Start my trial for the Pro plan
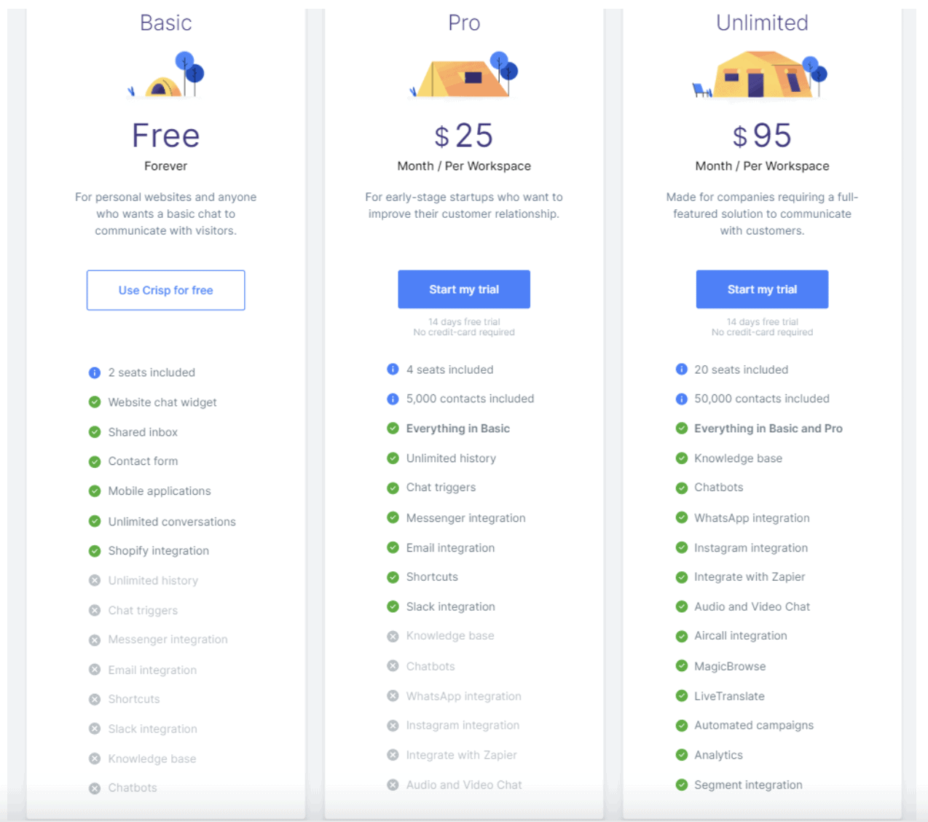 (x=464, y=289)
